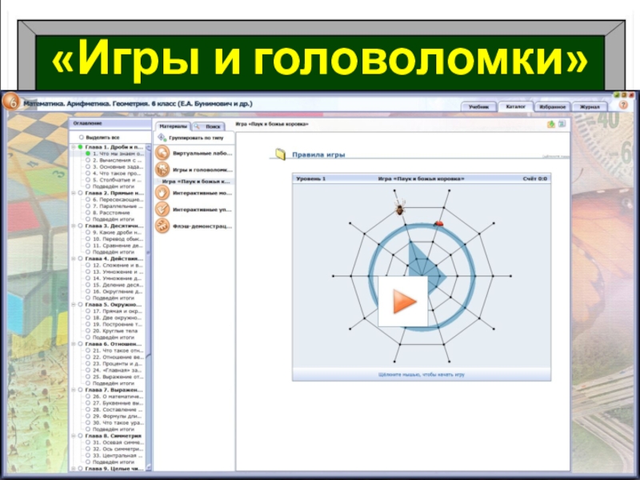640x480 pixels.
Task: Click Виртуальные лабо... category label
Action: coord(202,154)
